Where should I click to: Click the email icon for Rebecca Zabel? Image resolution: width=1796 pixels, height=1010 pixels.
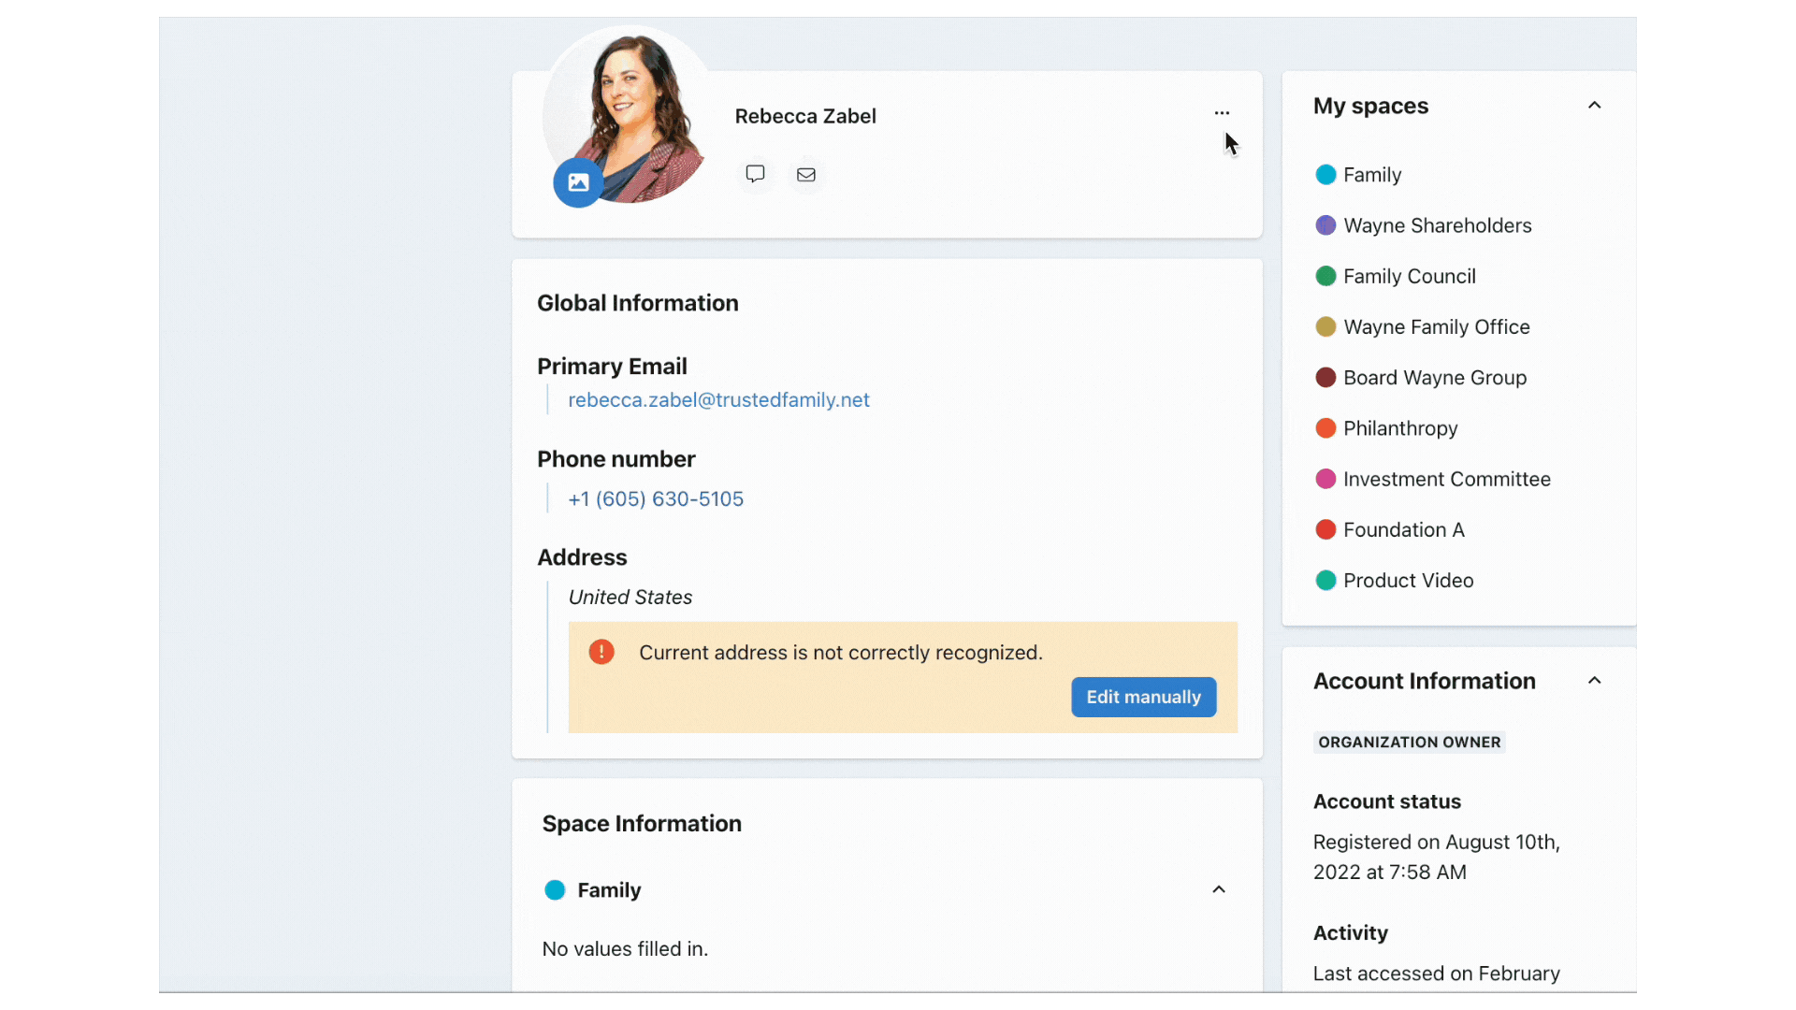[805, 173]
